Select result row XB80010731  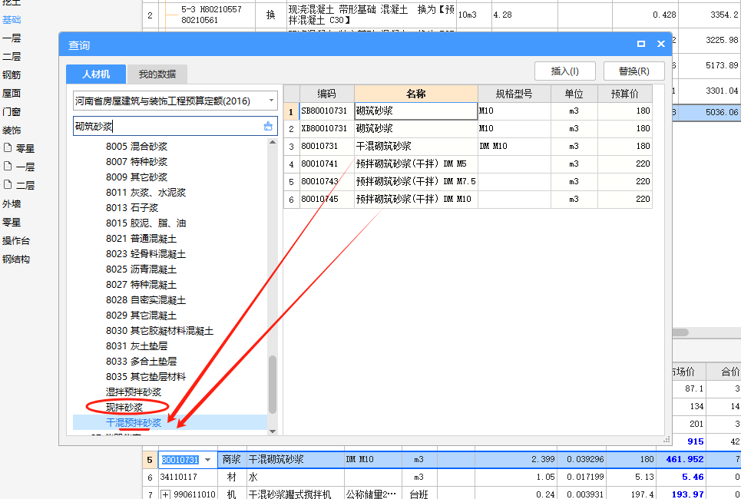pyautogui.click(x=468, y=128)
